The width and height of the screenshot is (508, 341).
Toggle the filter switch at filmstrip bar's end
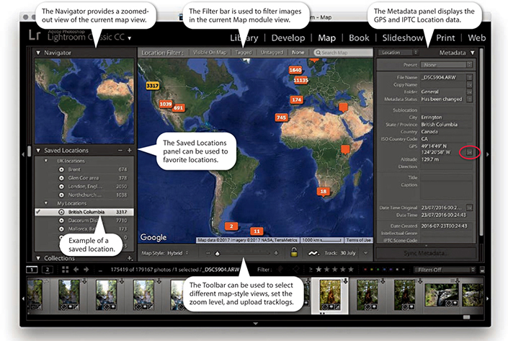482,270
